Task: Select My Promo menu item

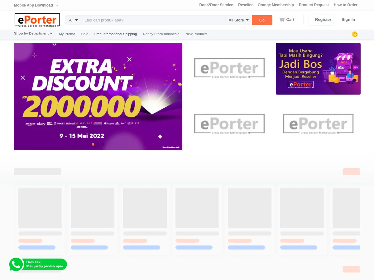Action: click(x=67, y=34)
